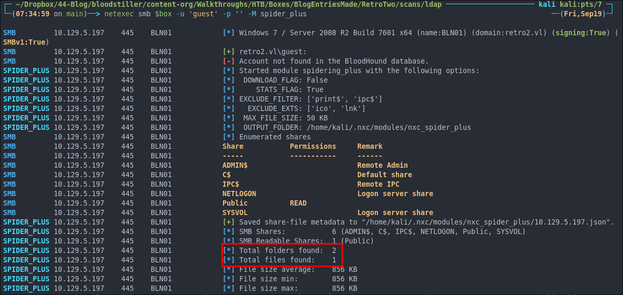623x295 pixels.
Task: Select the SYSVOL share name
Action: 235,212
